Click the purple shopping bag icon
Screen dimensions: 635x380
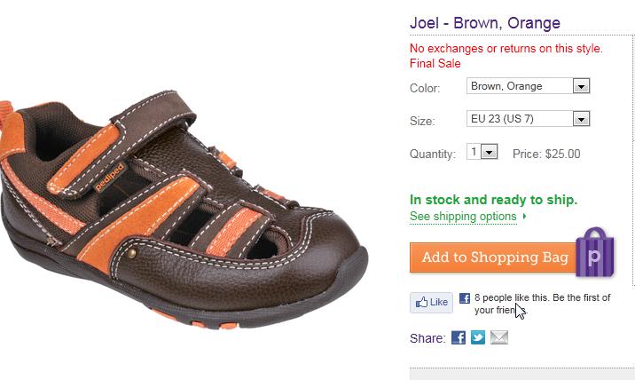(x=595, y=252)
